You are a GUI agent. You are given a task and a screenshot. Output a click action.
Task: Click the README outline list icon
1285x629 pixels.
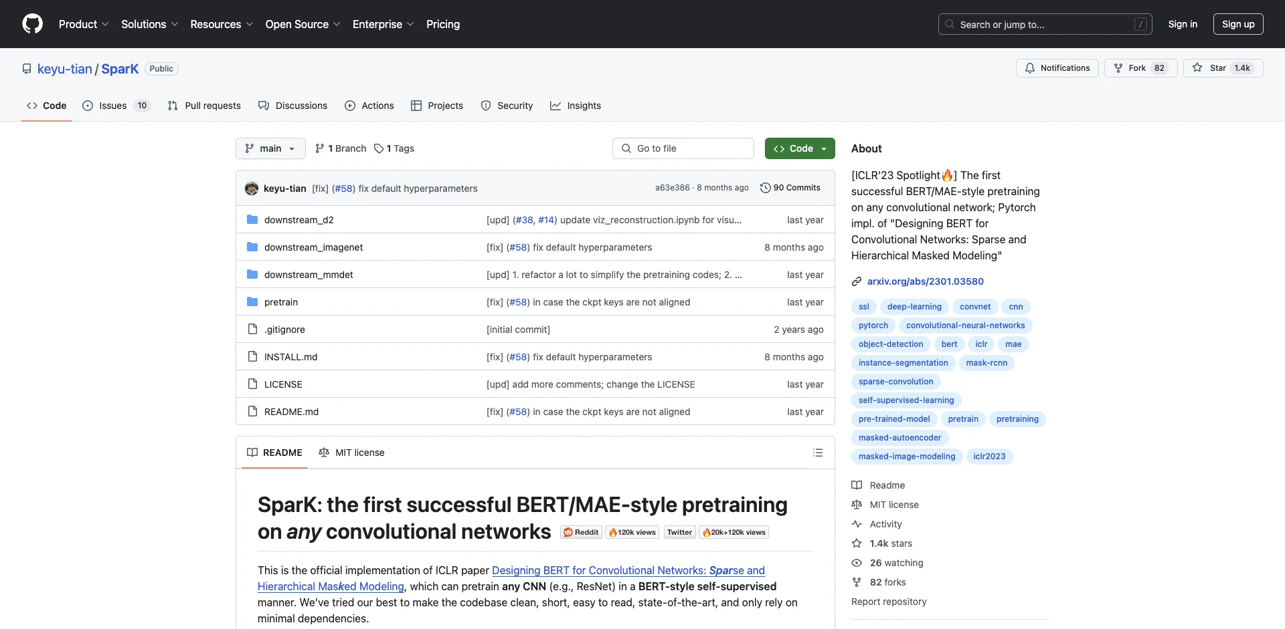[x=817, y=453]
